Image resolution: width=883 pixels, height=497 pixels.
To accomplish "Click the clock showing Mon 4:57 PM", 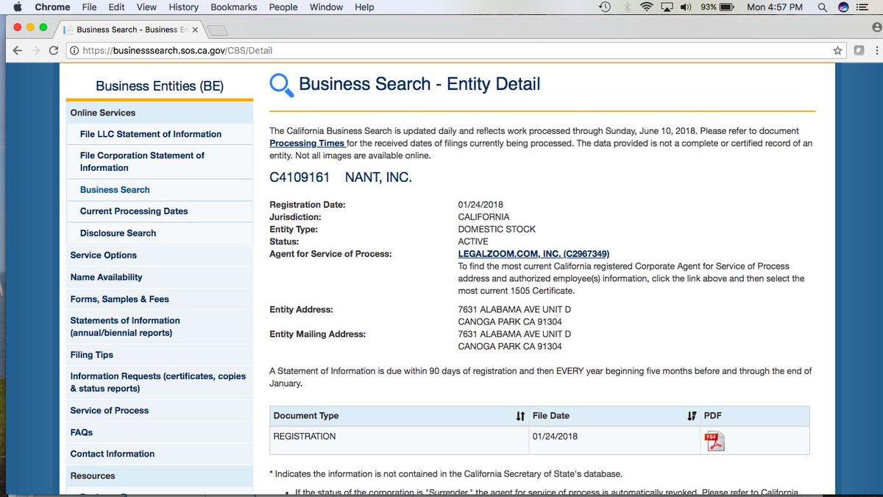I will coord(775,7).
